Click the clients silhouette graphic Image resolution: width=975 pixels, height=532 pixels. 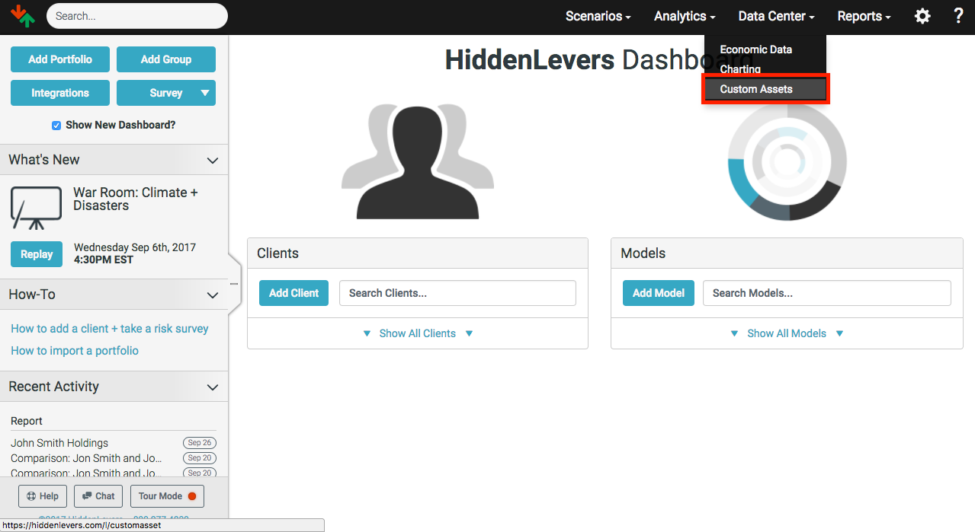pyautogui.click(x=418, y=161)
